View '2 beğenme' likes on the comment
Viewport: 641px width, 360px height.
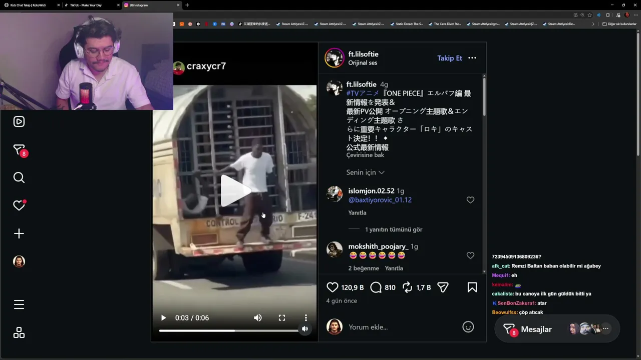coord(364,268)
